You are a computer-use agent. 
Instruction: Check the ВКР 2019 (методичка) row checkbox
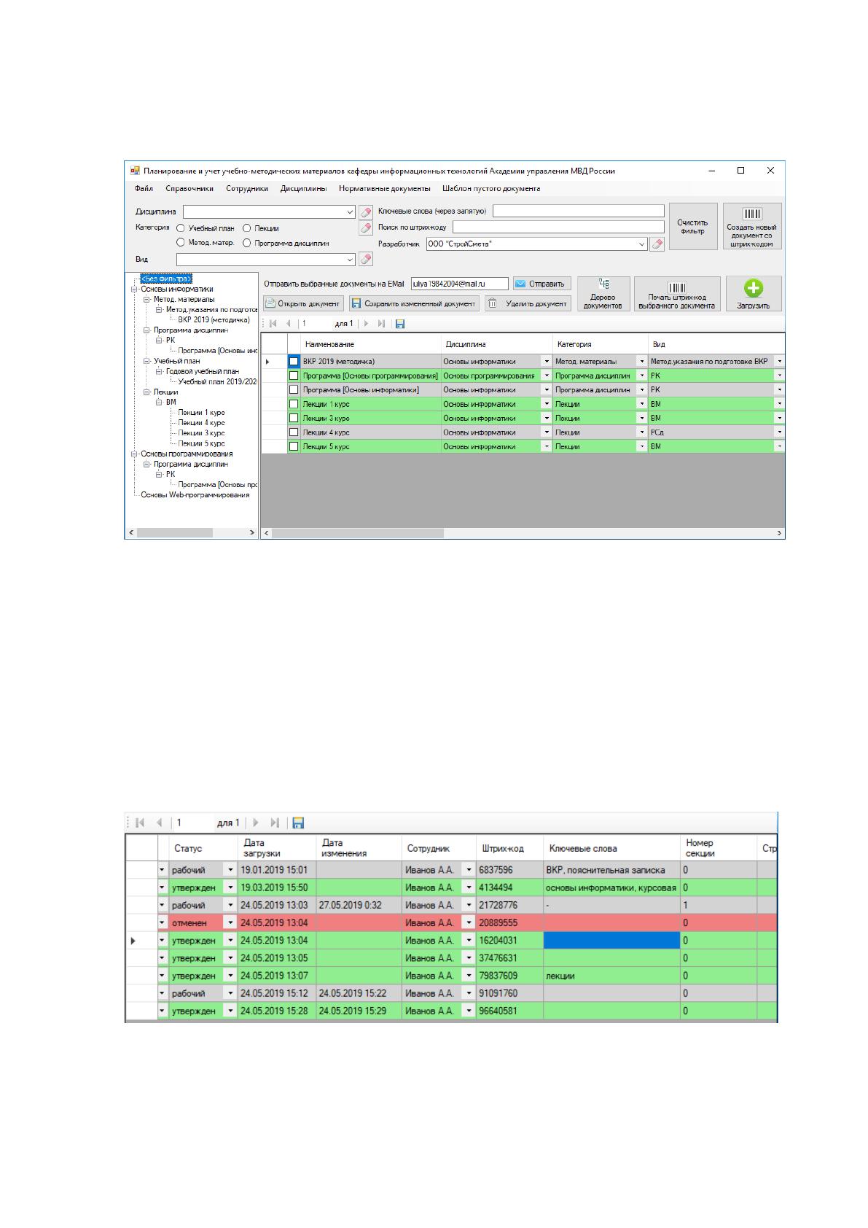(294, 361)
